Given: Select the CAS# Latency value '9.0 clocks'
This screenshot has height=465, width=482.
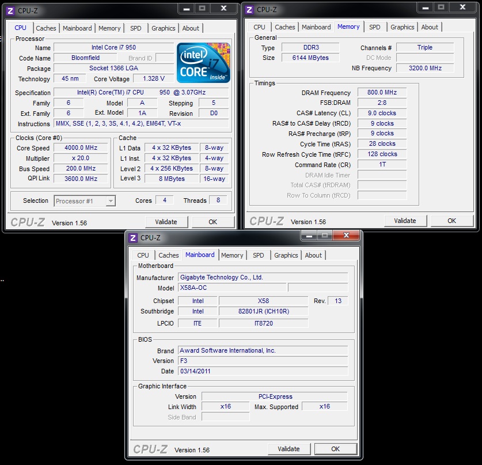Looking at the screenshot, I should (x=382, y=113).
